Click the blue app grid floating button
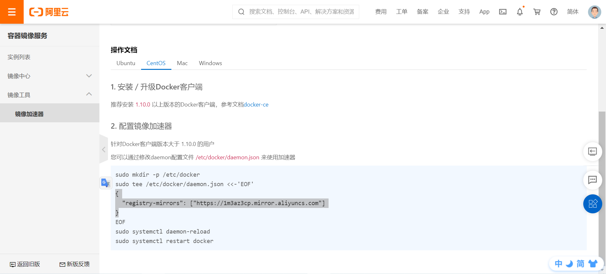Viewport: 606px width, 274px height. (592, 204)
